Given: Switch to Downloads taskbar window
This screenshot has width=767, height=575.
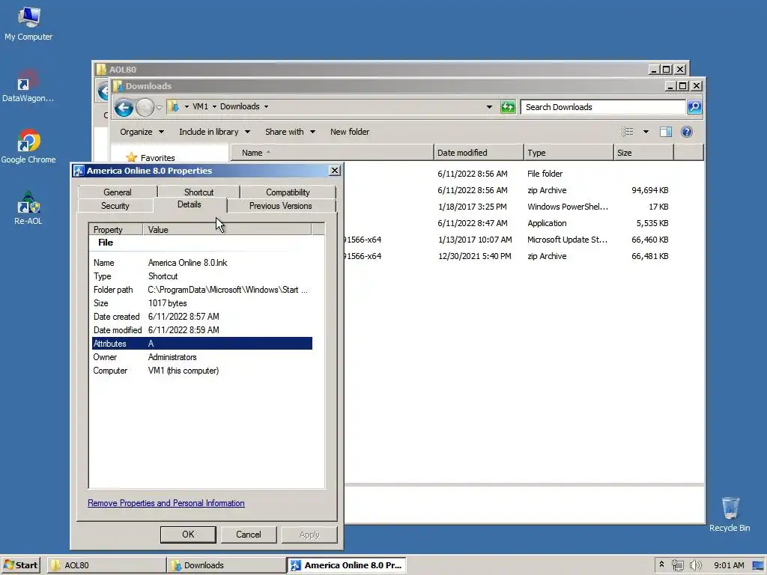Looking at the screenshot, I should coord(226,565).
